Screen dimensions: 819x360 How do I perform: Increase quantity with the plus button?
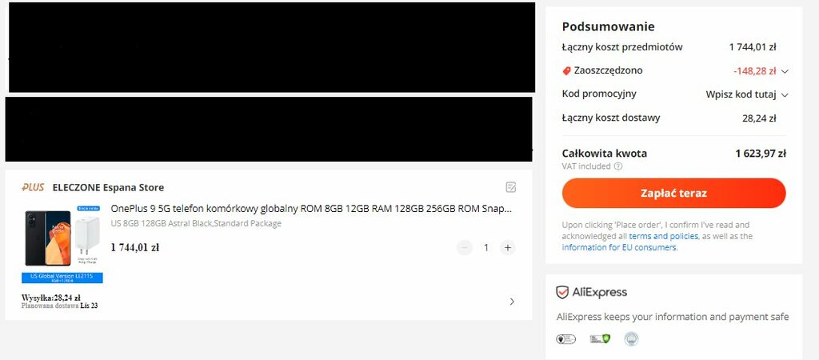(507, 248)
